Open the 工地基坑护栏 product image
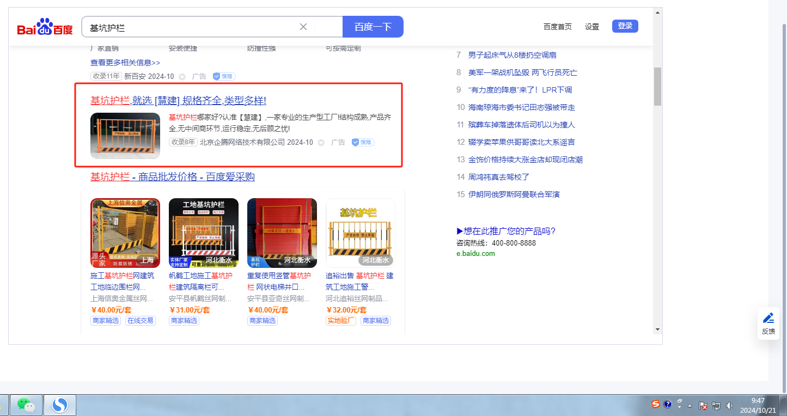 [204, 233]
